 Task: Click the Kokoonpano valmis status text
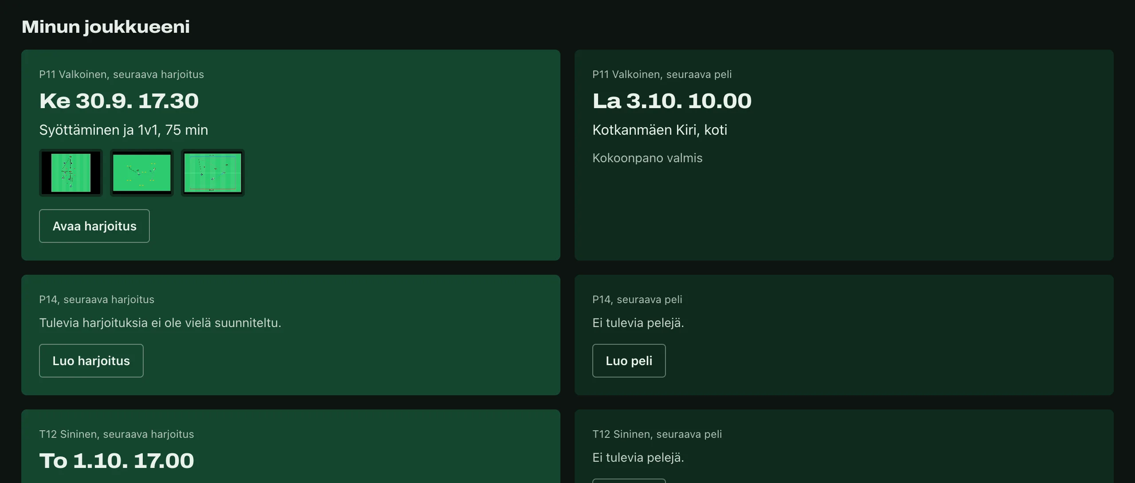click(x=647, y=158)
